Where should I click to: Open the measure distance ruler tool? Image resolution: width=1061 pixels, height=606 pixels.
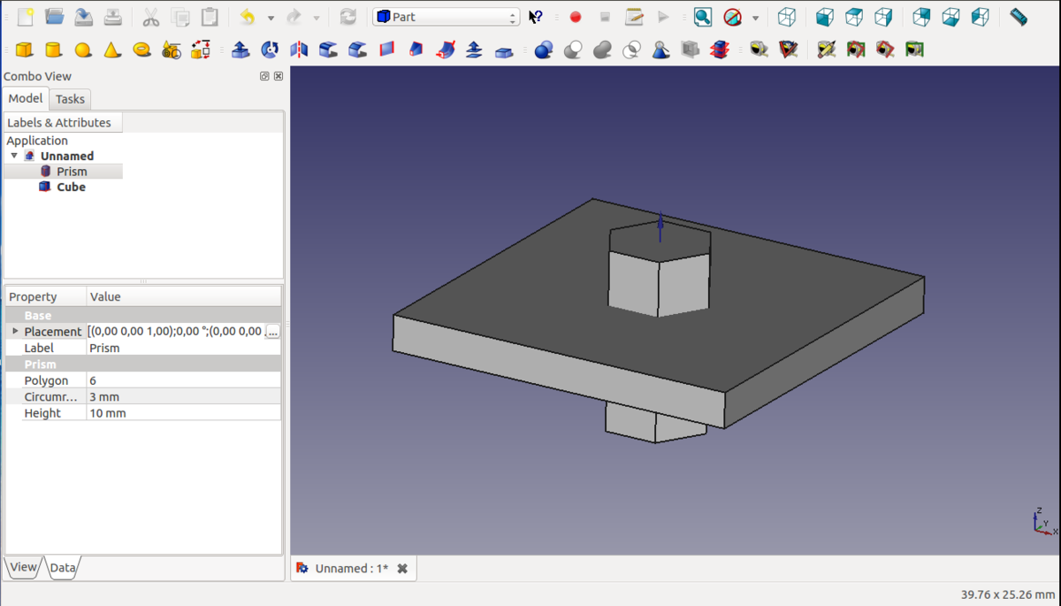click(1019, 17)
